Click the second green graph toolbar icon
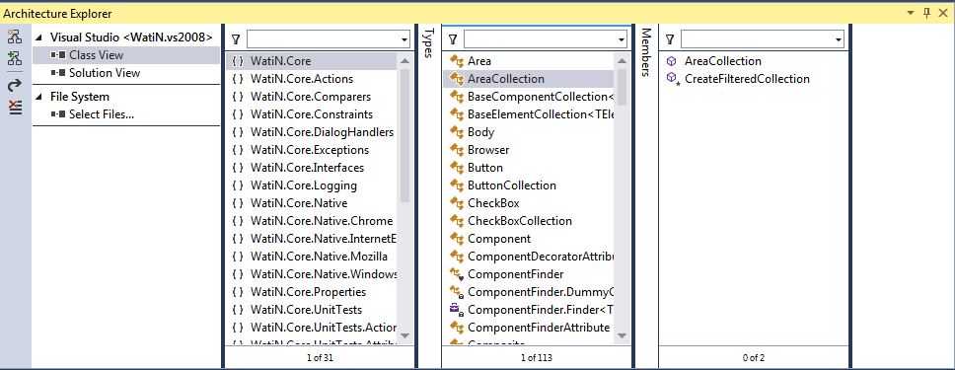This screenshot has height=370, width=955. [x=15, y=58]
